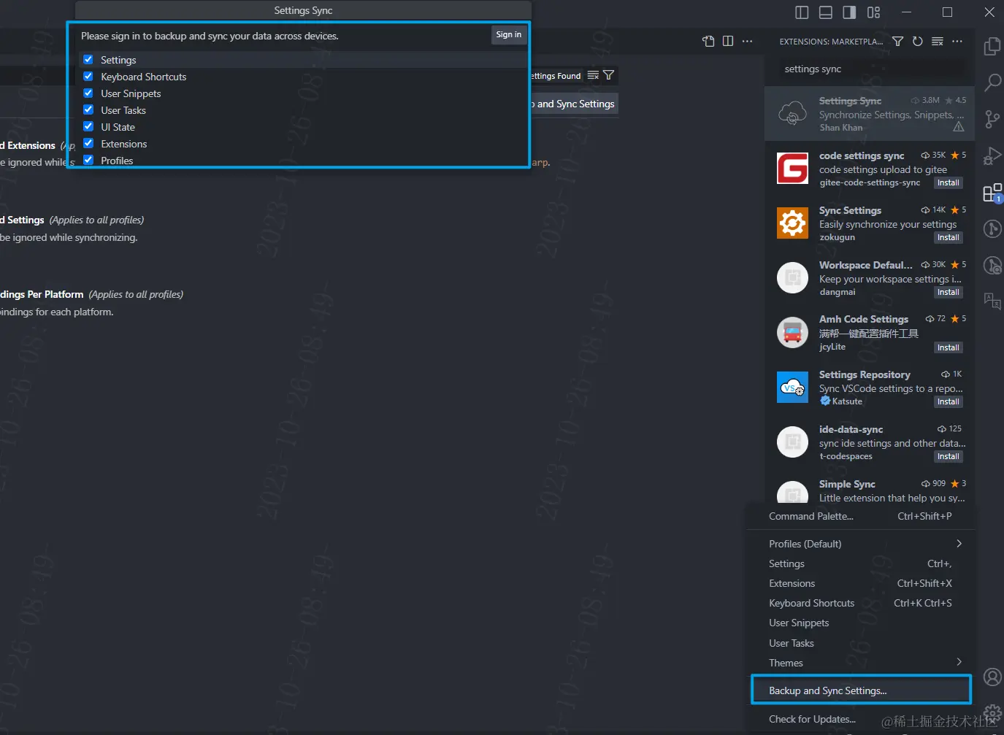The height and width of the screenshot is (735, 1004).
Task: Click the and Sync Settings button in editor
Action: (575, 104)
